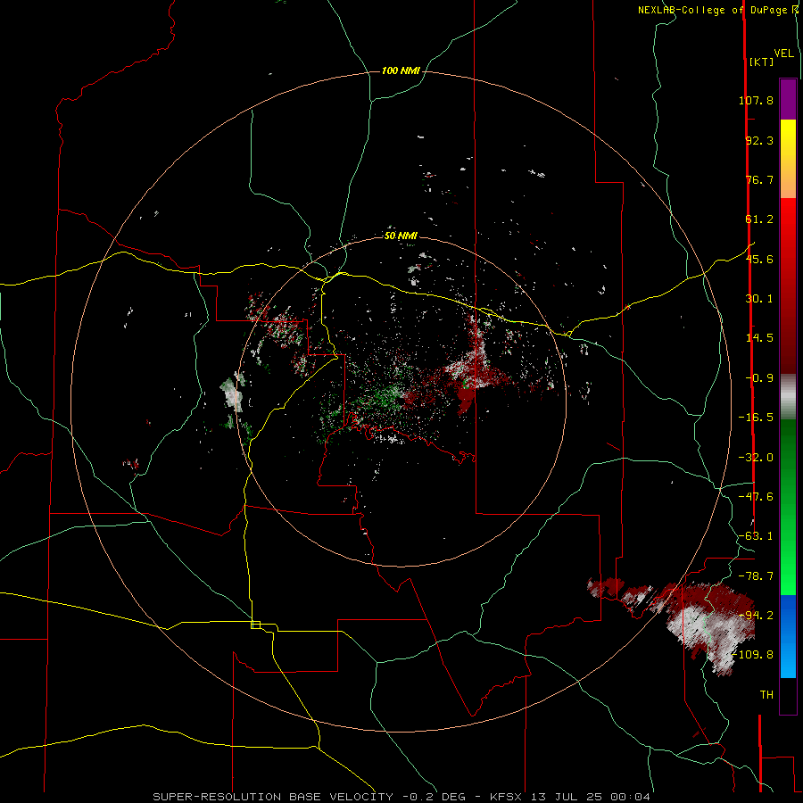
Task: Select the 107.8 value on velocity scale
Action: coord(756,100)
